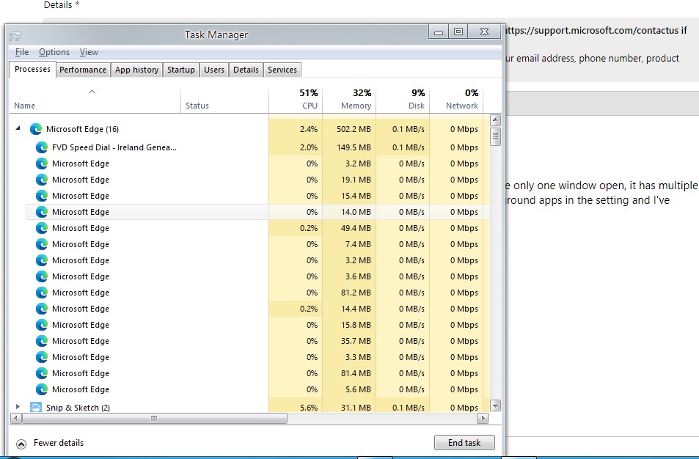Close the Task Manager window
Image resolution: width=699 pixels, height=459 pixels.
pos(484,32)
